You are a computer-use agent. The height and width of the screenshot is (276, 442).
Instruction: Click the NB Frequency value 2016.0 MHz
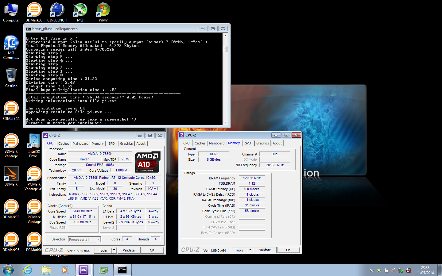click(x=275, y=165)
